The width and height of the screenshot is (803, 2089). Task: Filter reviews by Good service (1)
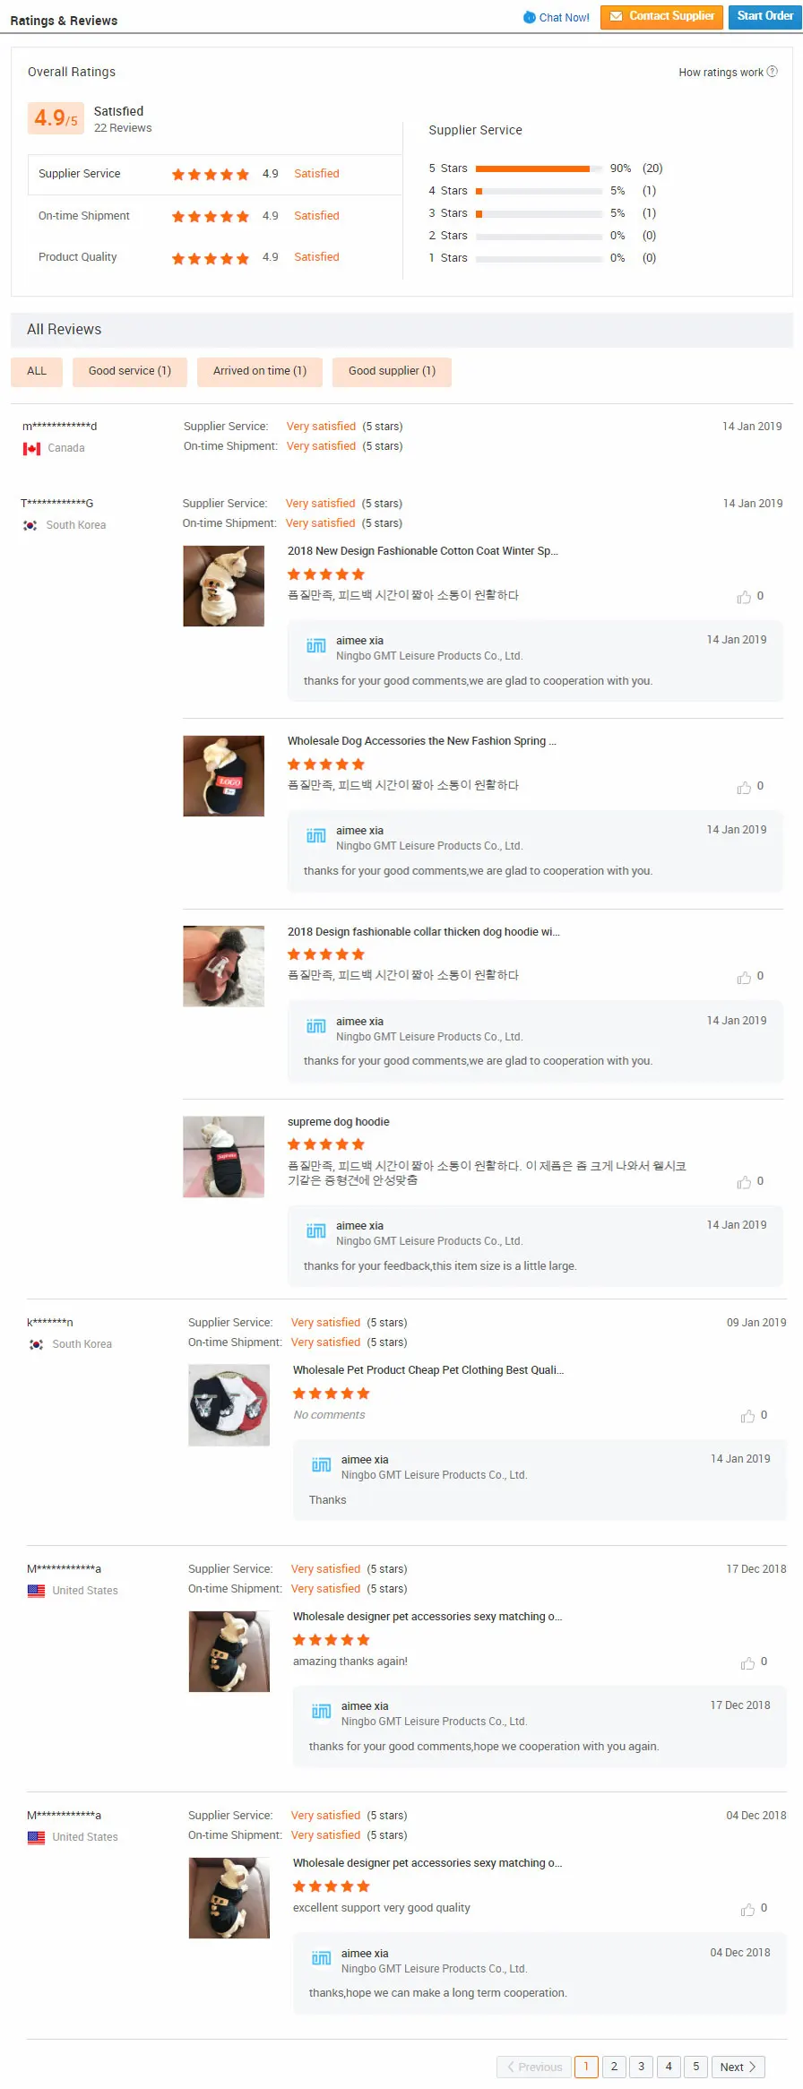(x=130, y=371)
